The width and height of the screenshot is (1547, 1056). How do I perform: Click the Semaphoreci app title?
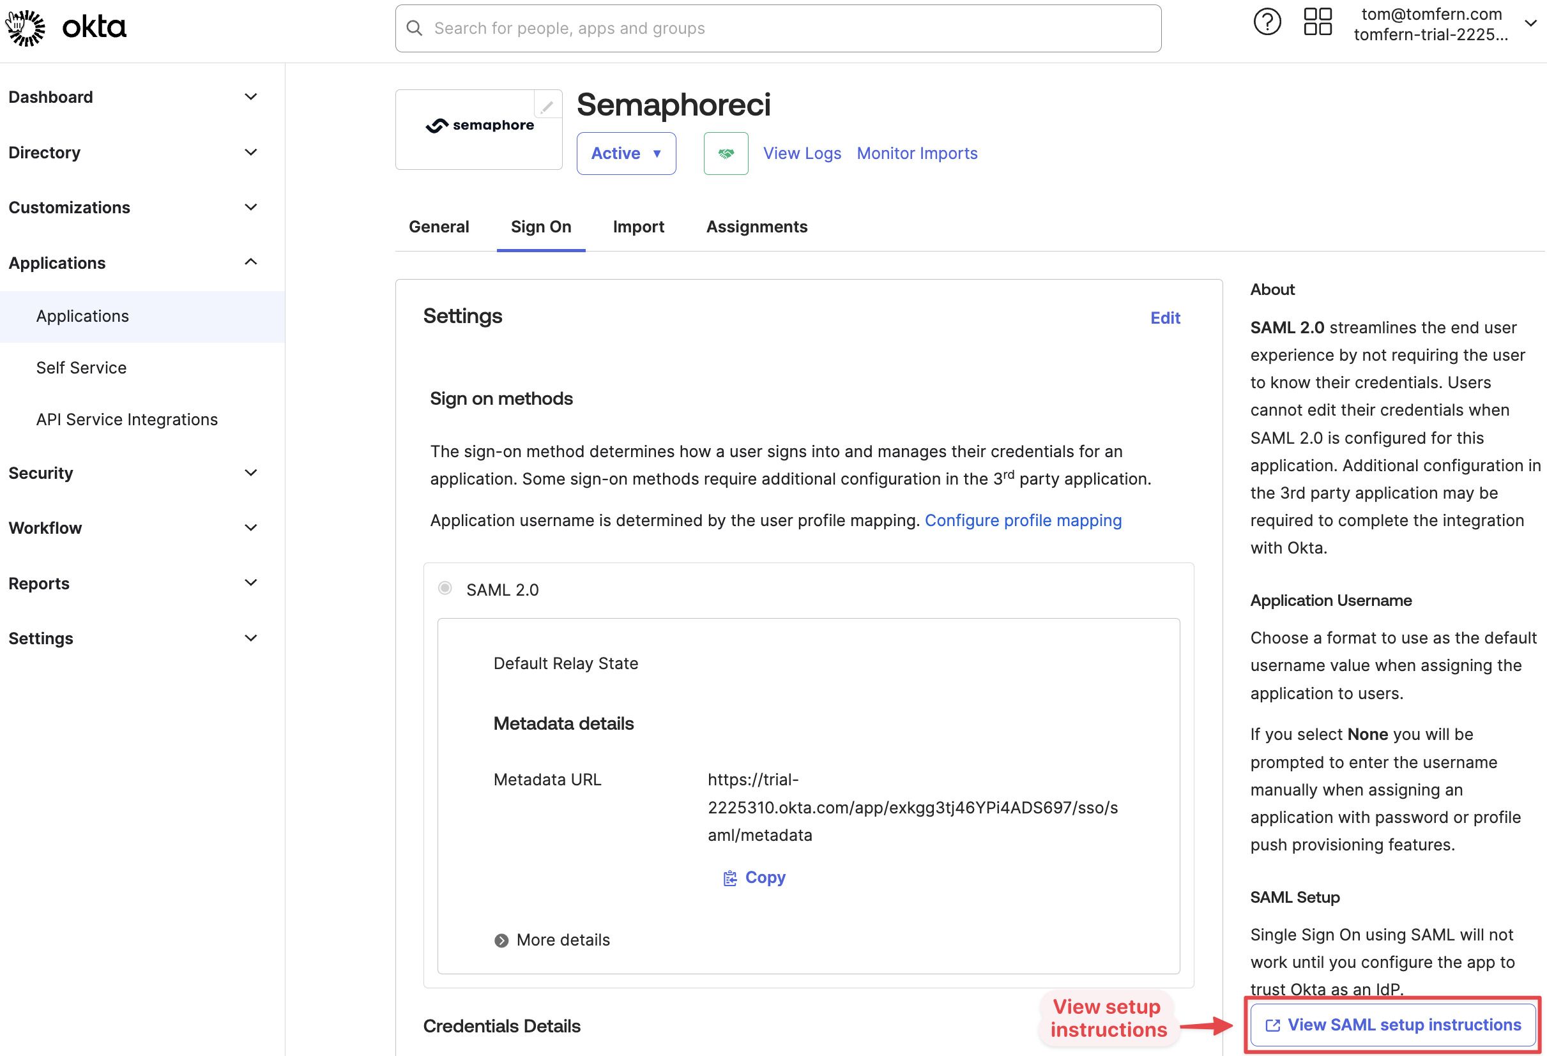(674, 105)
